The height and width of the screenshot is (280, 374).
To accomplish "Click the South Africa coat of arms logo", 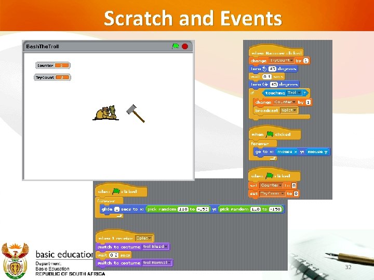I will (15, 260).
